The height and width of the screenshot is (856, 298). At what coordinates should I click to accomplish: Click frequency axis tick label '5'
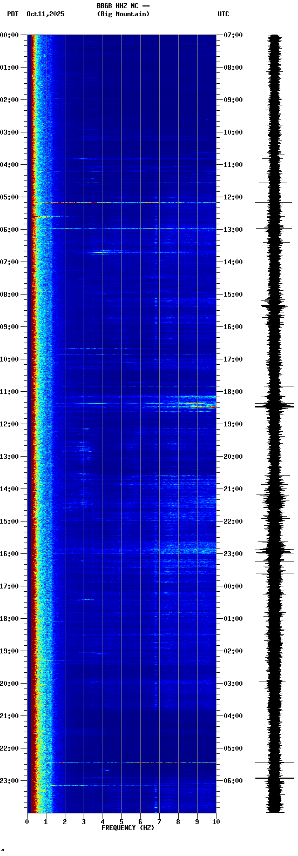(121, 822)
